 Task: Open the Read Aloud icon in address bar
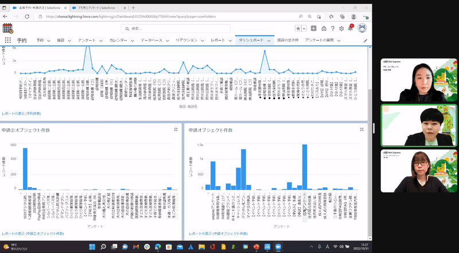pos(301,17)
